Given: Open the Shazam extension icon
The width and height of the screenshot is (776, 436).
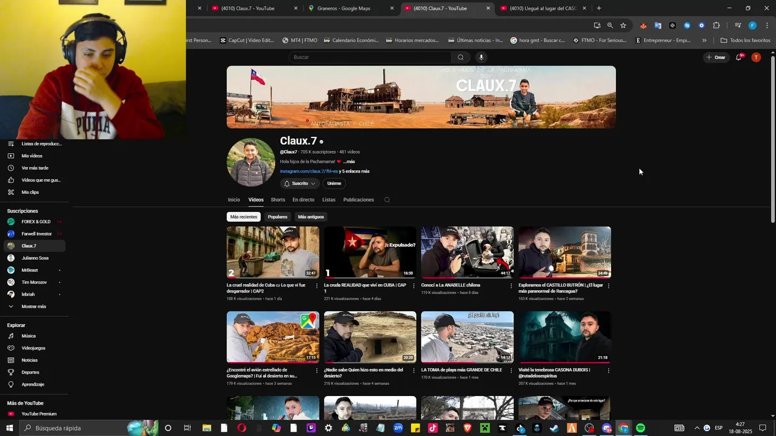Looking at the screenshot, I should pos(687,25).
